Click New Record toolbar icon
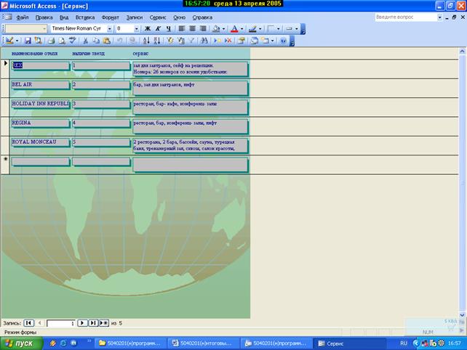Image resolution: width=467 pixels, height=350 pixels. (217, 41)
